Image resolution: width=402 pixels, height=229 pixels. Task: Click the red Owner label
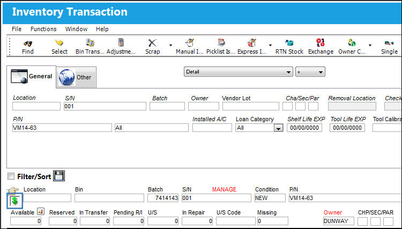pos(333,212)
